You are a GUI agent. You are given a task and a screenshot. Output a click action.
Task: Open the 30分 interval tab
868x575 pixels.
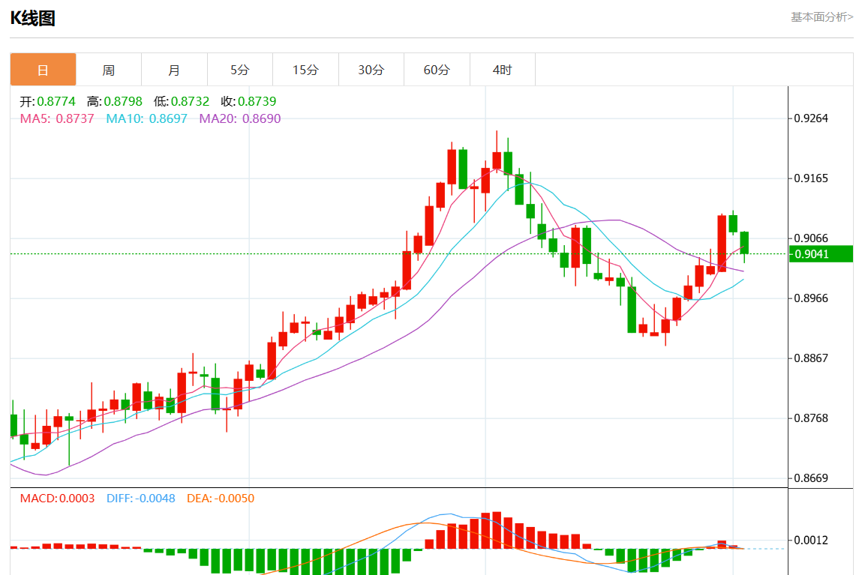point(371,70)
